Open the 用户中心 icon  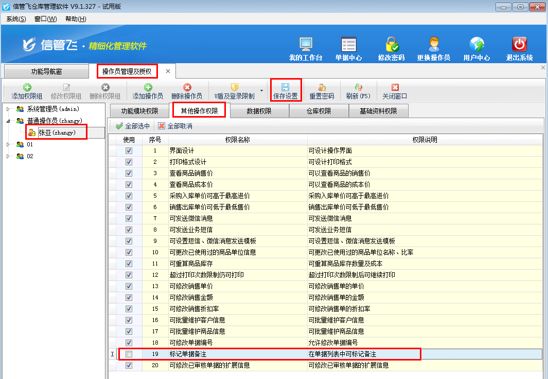(x=476, y=47)
